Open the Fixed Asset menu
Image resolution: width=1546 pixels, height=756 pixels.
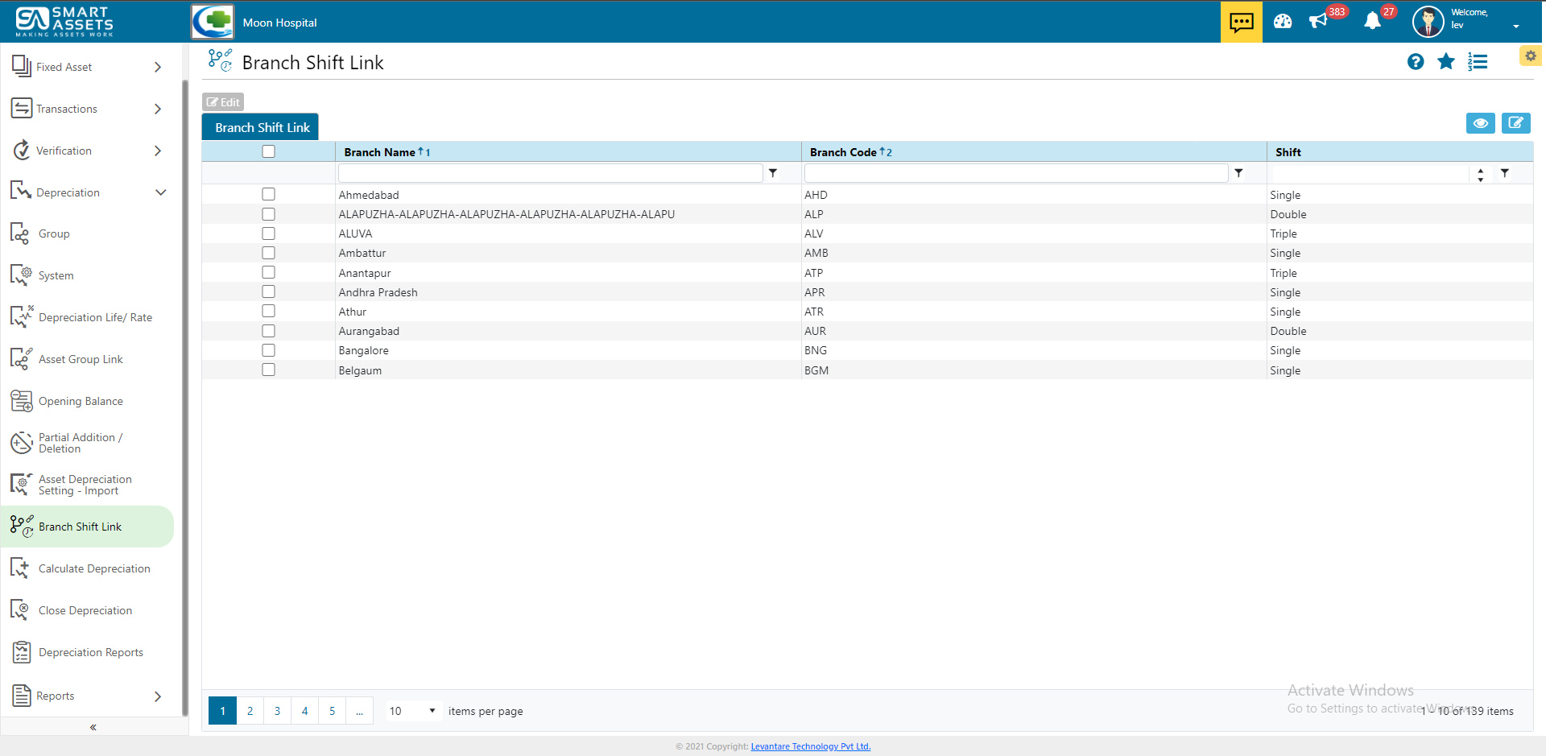click(64, 66)
